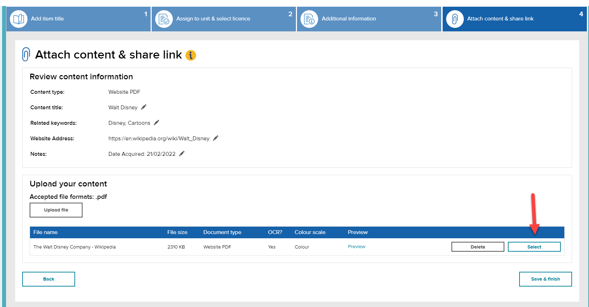
Task: Click the 'Date Acquired: 21/02/2022' note
Action: [142, 154]
